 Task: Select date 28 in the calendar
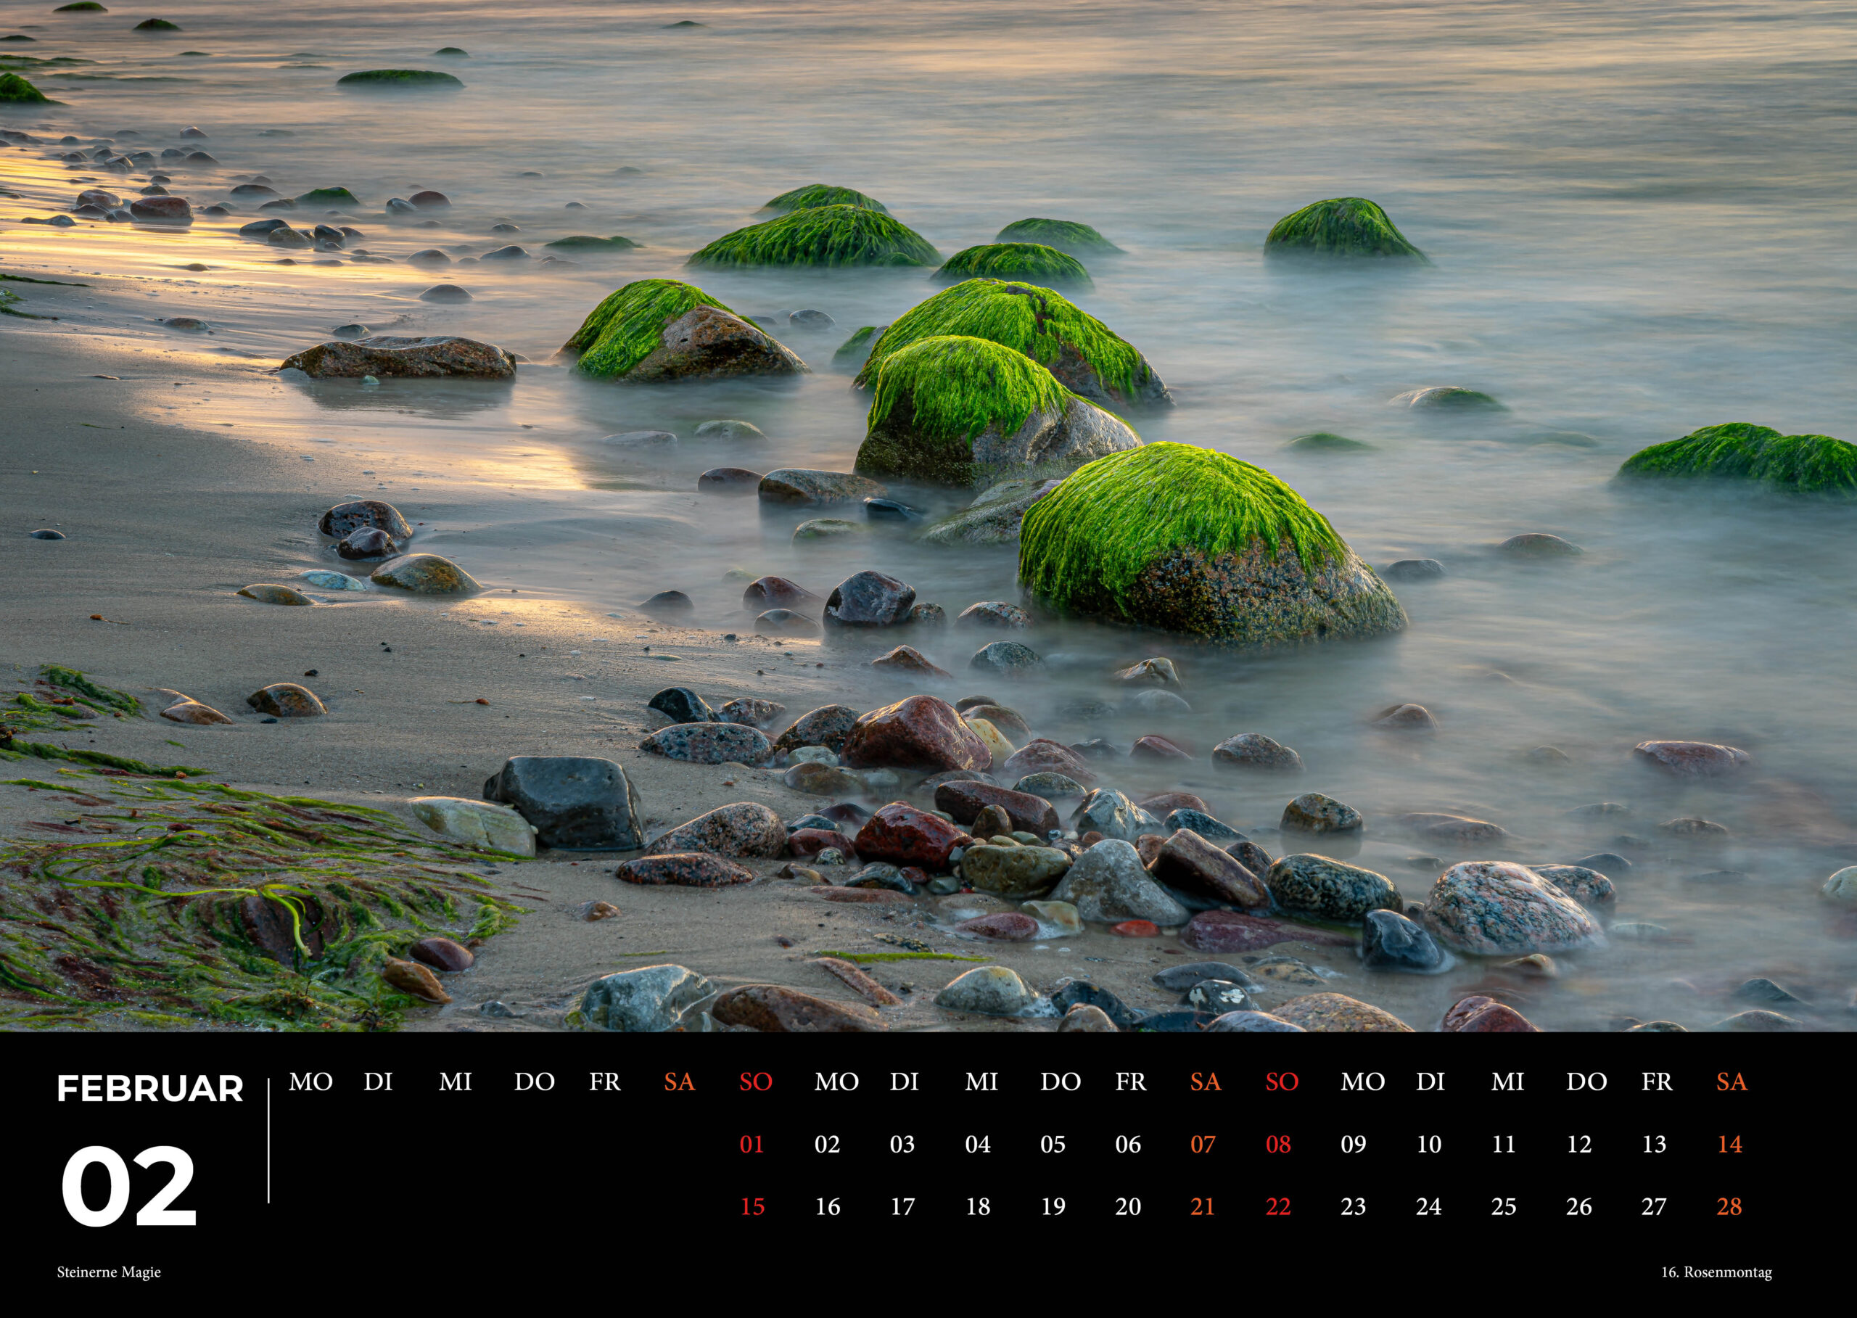point(1729,1206)
